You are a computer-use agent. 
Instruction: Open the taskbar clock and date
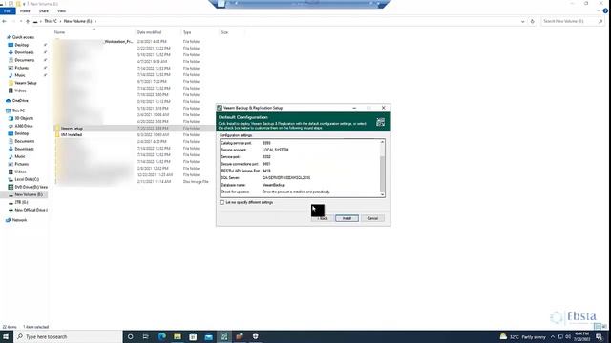tap(581, 336)
